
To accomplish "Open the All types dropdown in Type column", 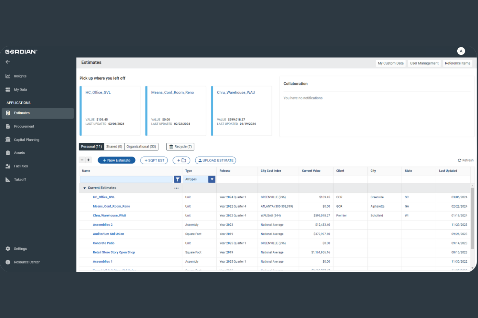I will tap(212, 179).
